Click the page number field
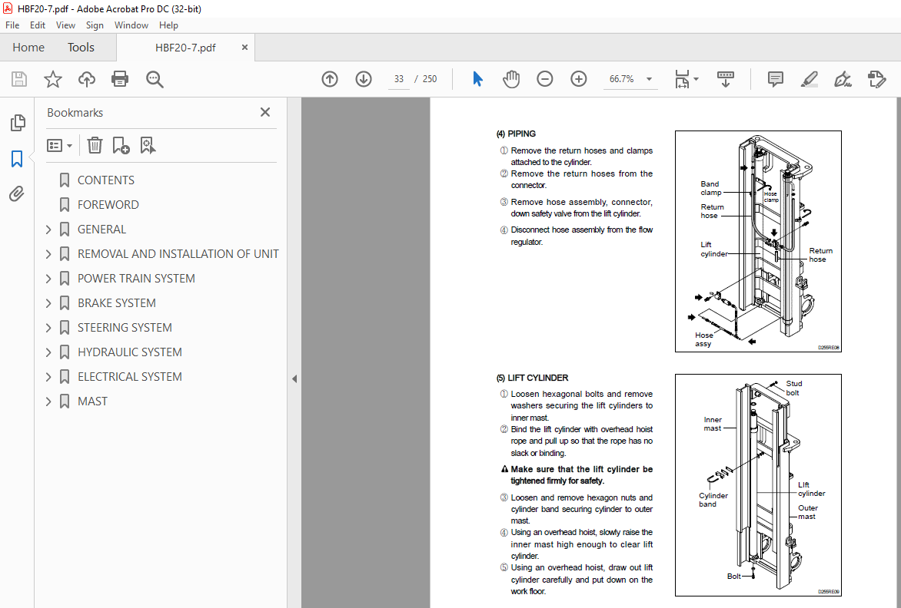The image size is (901, 608). [399, 79]
